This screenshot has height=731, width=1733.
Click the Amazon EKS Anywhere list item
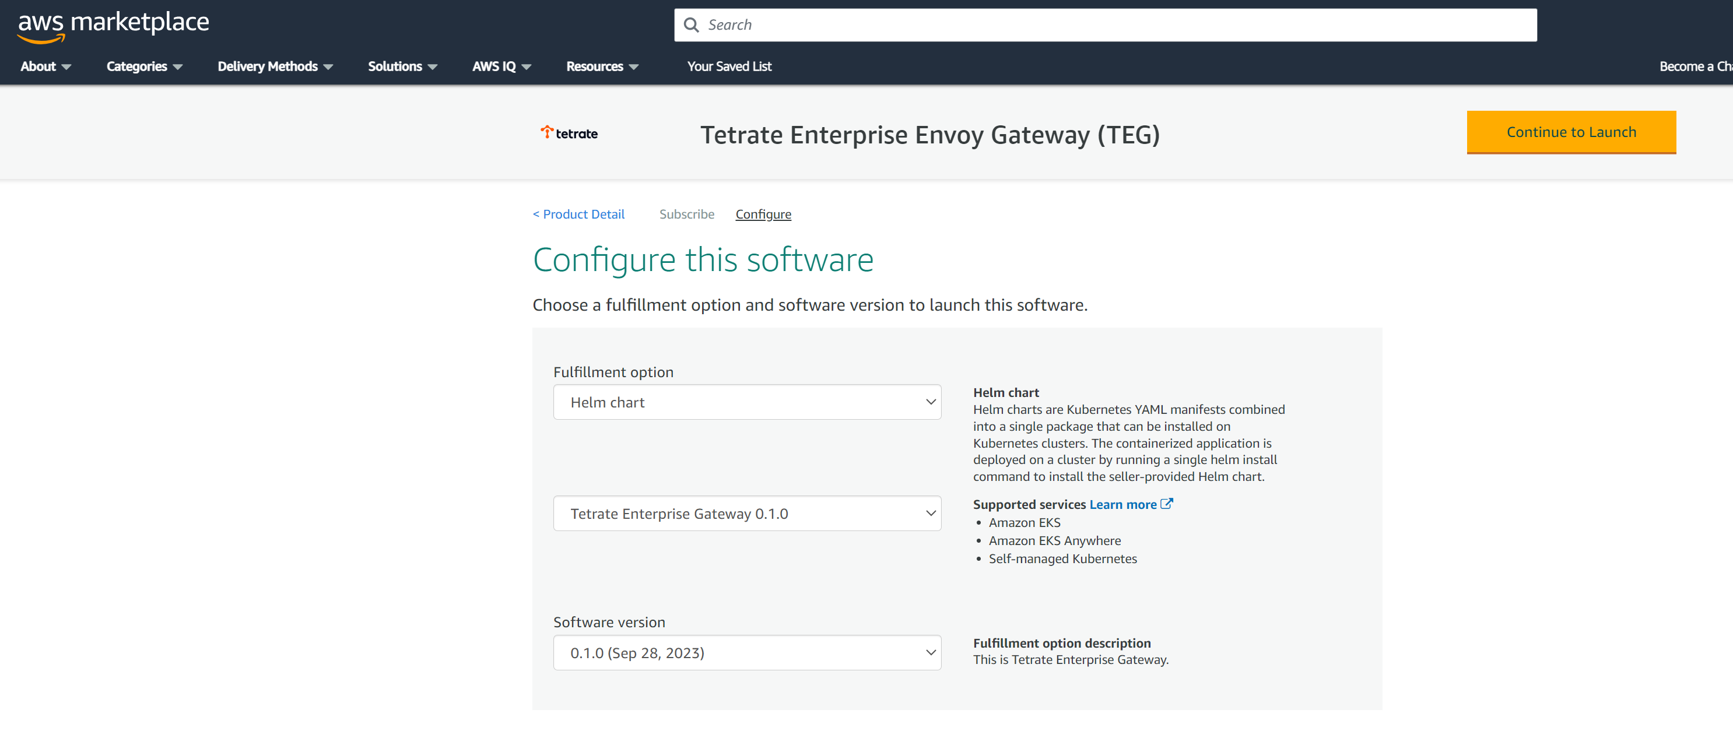click(x=1054, y=541)
